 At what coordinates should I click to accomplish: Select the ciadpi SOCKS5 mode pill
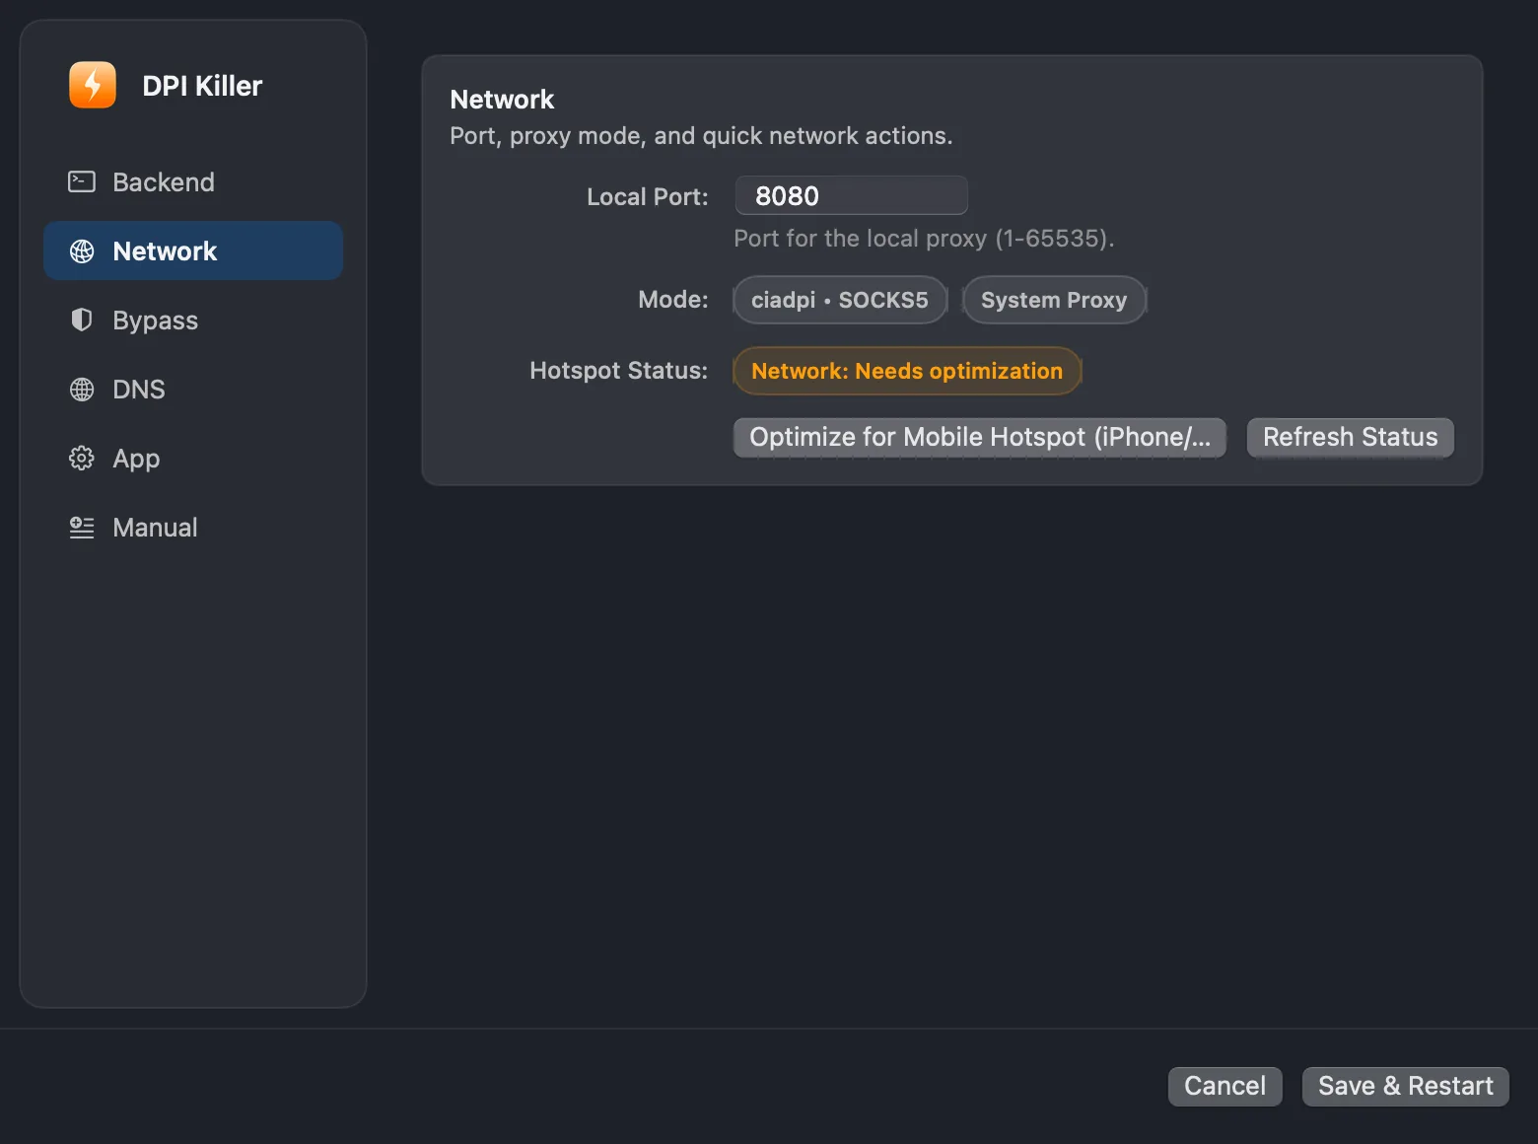point(840,300)
